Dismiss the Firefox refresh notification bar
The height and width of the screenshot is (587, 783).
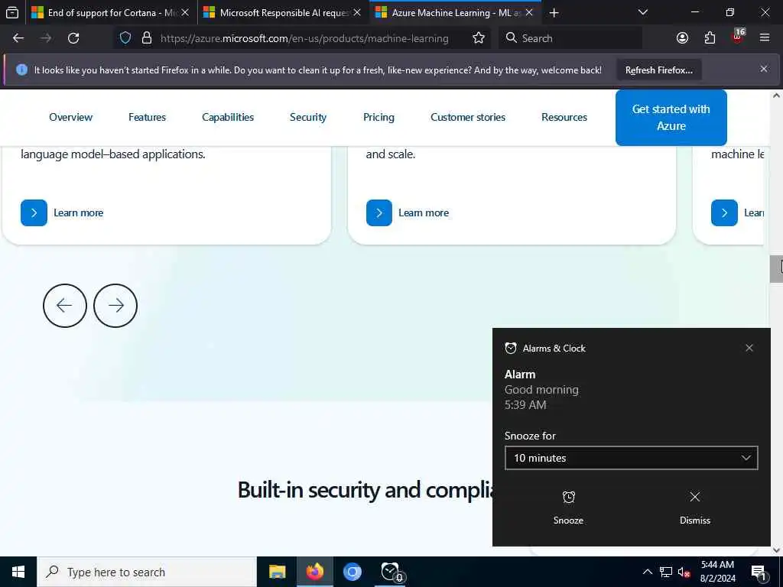pos(764,69)
